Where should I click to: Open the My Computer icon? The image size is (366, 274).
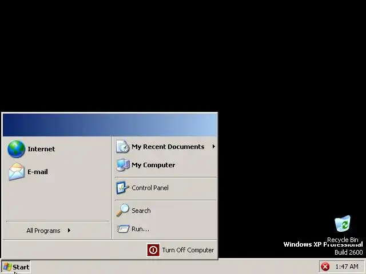click(x=123, y=165)
